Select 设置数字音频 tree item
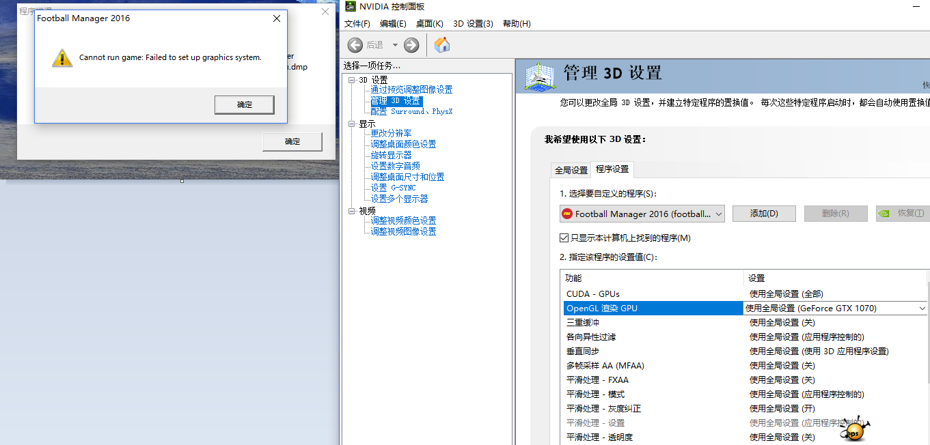The width and height of the screenshot is (930, 445). [395, 166]
